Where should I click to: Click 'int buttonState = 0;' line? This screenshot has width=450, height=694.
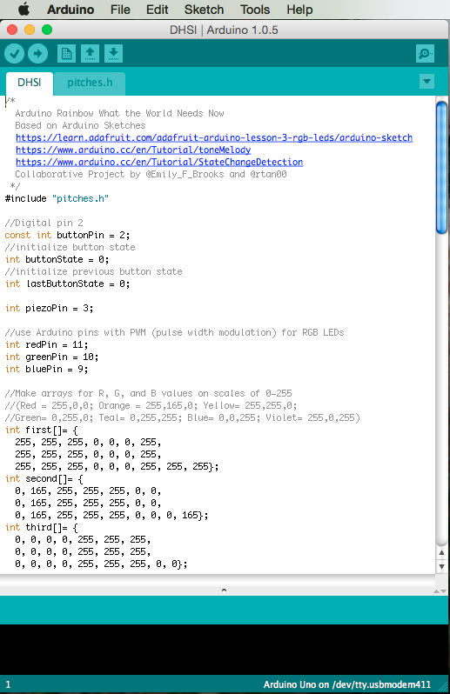pos(57,259)
